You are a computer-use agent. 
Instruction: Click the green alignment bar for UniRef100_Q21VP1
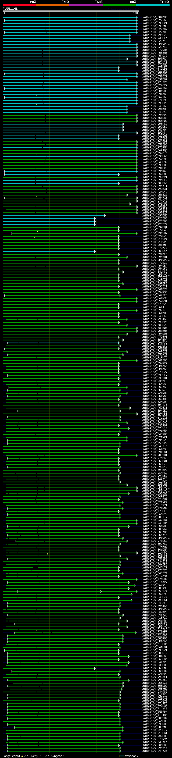click(67, 437)
